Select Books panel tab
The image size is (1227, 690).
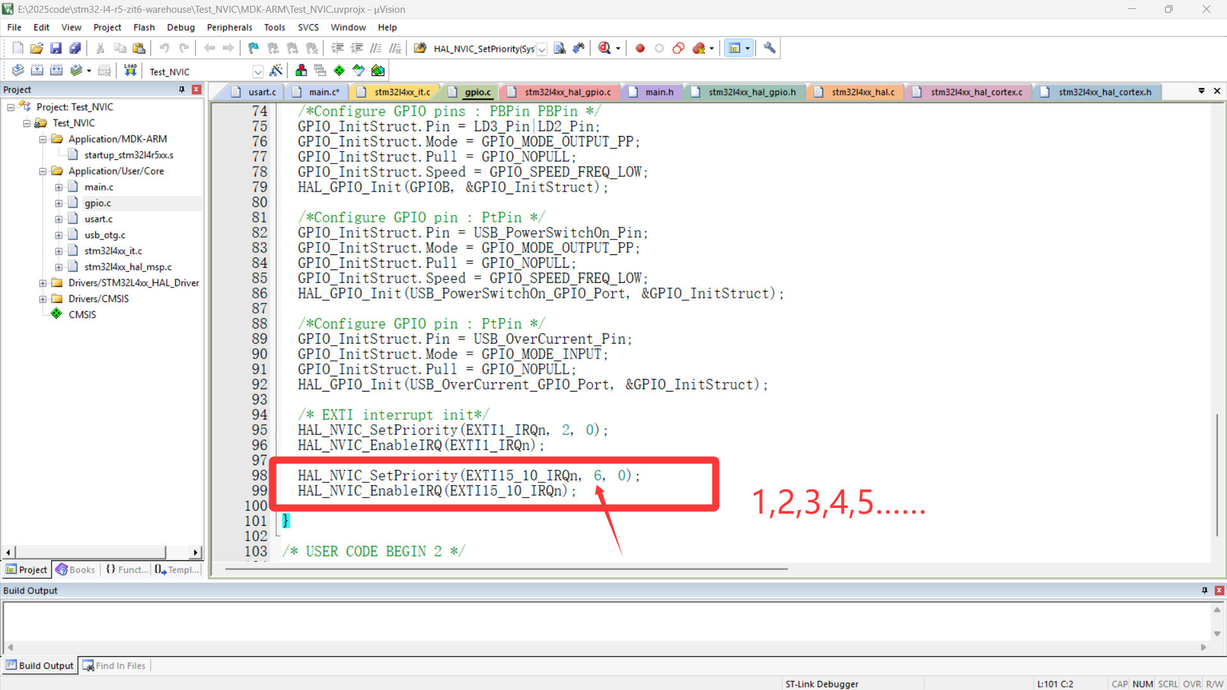click(75, 570)
